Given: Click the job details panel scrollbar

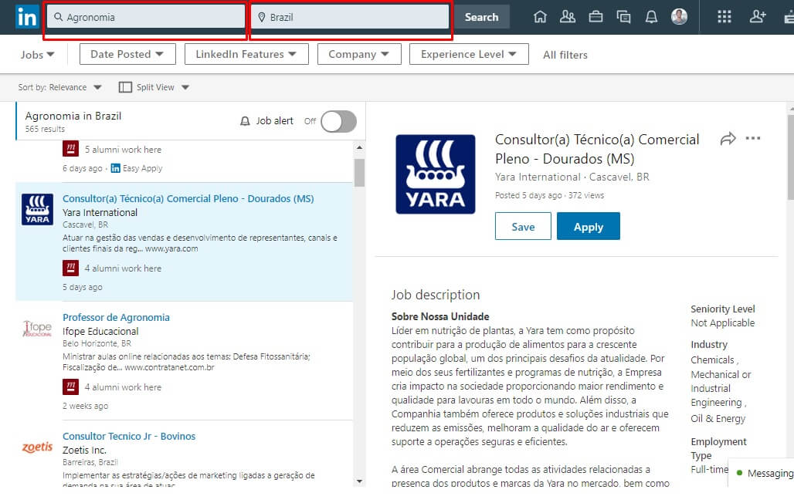Looking at the screenshot, I should tap(791, 157).
